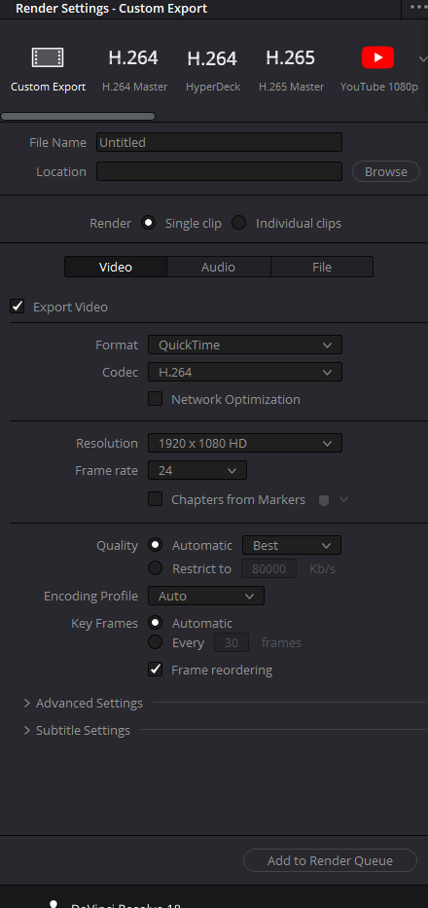Image resolution: width=428 pixels, height=908 pixels.
Task: Open the Frame rate 24 dropdown
Action: pos(197,470)
